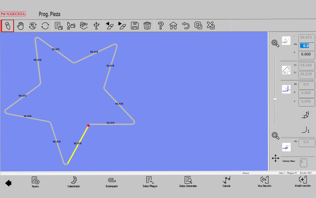Click Añadir sección
Image resolution: width=316 pixels, height=198 pixels.
[x=302, y=182]
